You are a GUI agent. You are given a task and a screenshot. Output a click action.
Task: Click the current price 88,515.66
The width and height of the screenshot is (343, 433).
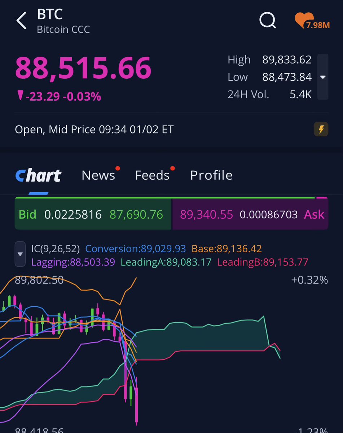pos(83,68)
